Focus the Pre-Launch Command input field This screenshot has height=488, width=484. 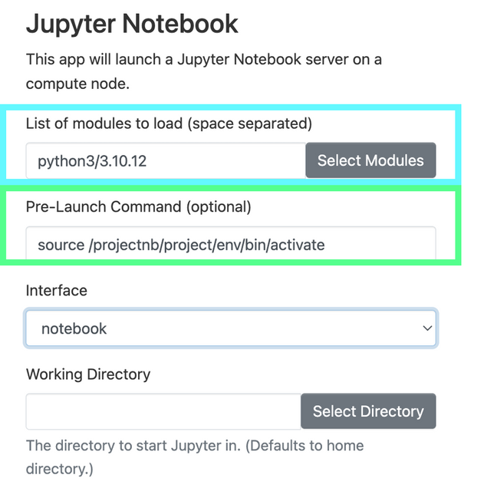coord(231,243)
